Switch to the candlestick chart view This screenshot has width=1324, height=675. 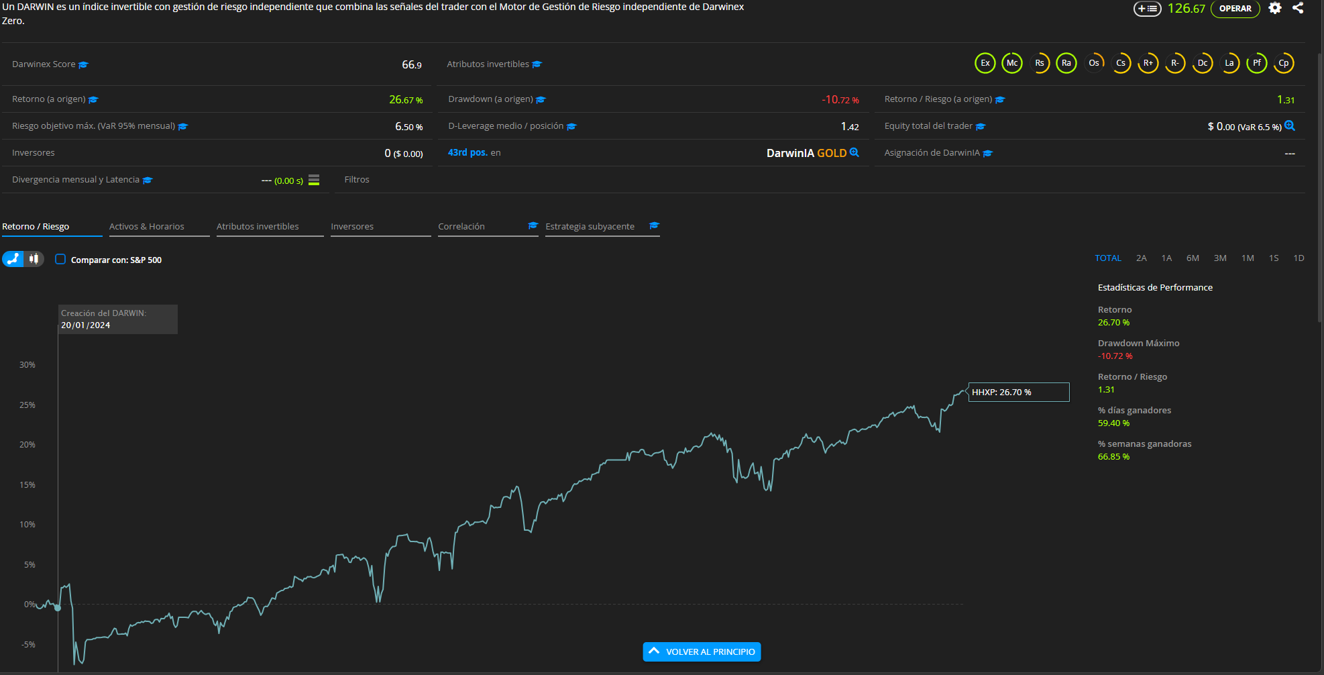point(34,259)
